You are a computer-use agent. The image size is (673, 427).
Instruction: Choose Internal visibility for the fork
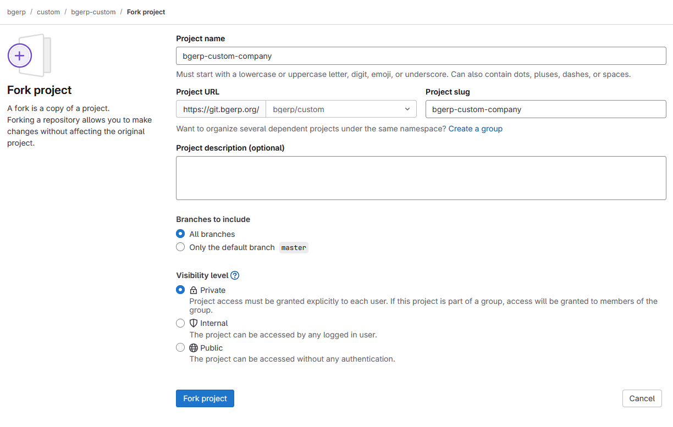[x=180, y=323]
